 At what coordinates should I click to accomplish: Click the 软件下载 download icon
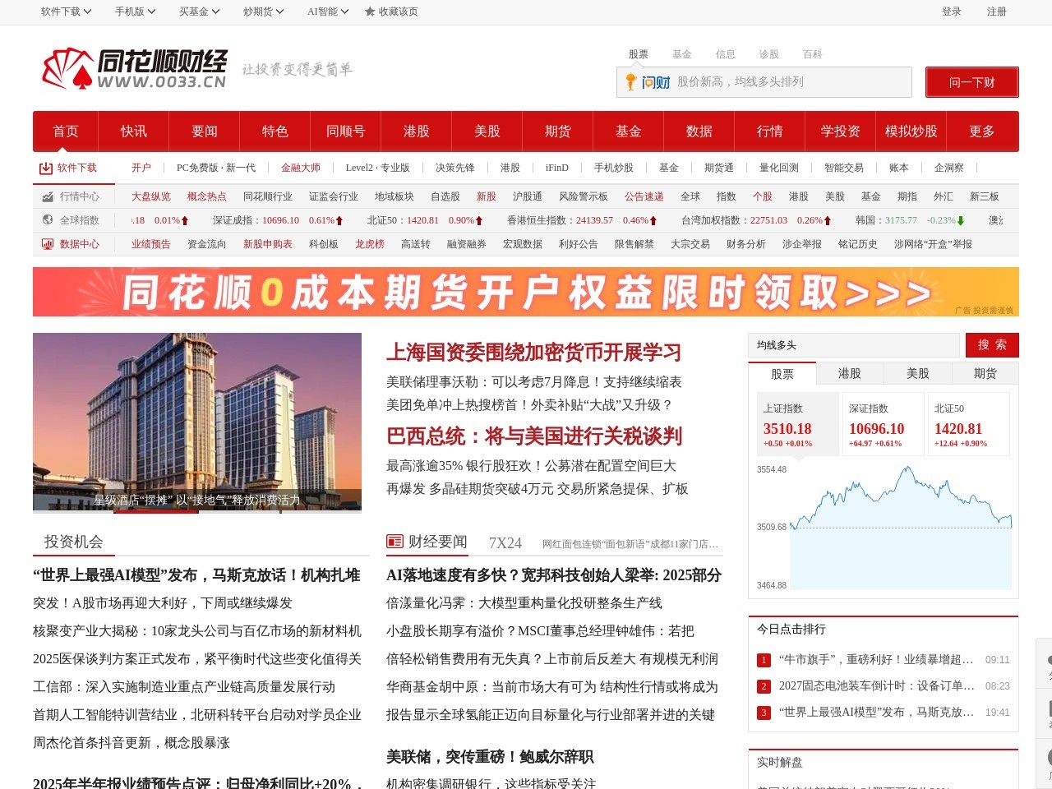tap(45, 168)
